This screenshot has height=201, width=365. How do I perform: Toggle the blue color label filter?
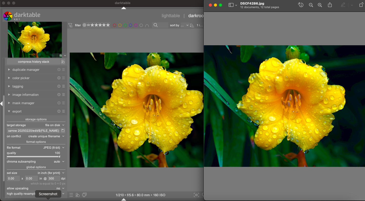coord(131,25)
